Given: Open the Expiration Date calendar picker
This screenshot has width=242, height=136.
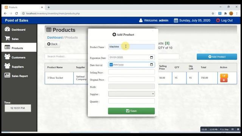Looking at the screenshot, I should [x=151, y=57].
